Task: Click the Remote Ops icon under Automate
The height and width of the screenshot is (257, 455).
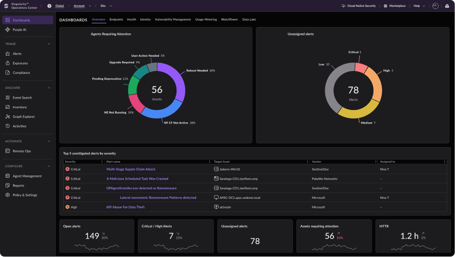Action: (8, 151)
